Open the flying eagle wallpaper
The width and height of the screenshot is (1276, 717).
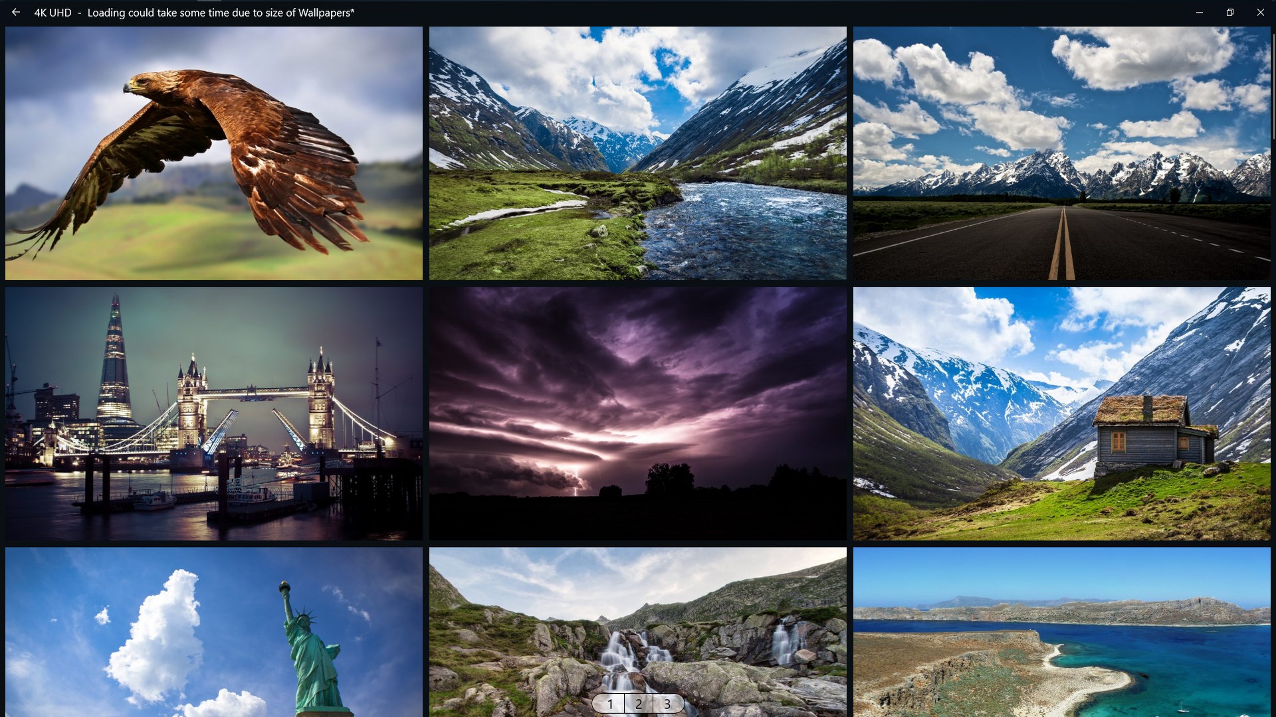tap(213, 153)
